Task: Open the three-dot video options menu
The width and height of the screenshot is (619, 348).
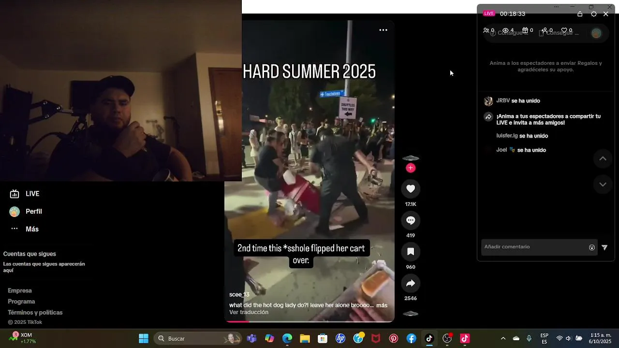Action: pos(383,30)
